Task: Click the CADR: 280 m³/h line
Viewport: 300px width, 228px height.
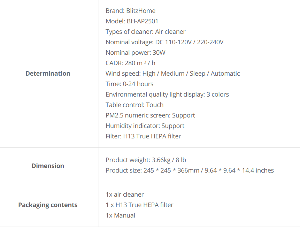Action: [x=130, y=63]
